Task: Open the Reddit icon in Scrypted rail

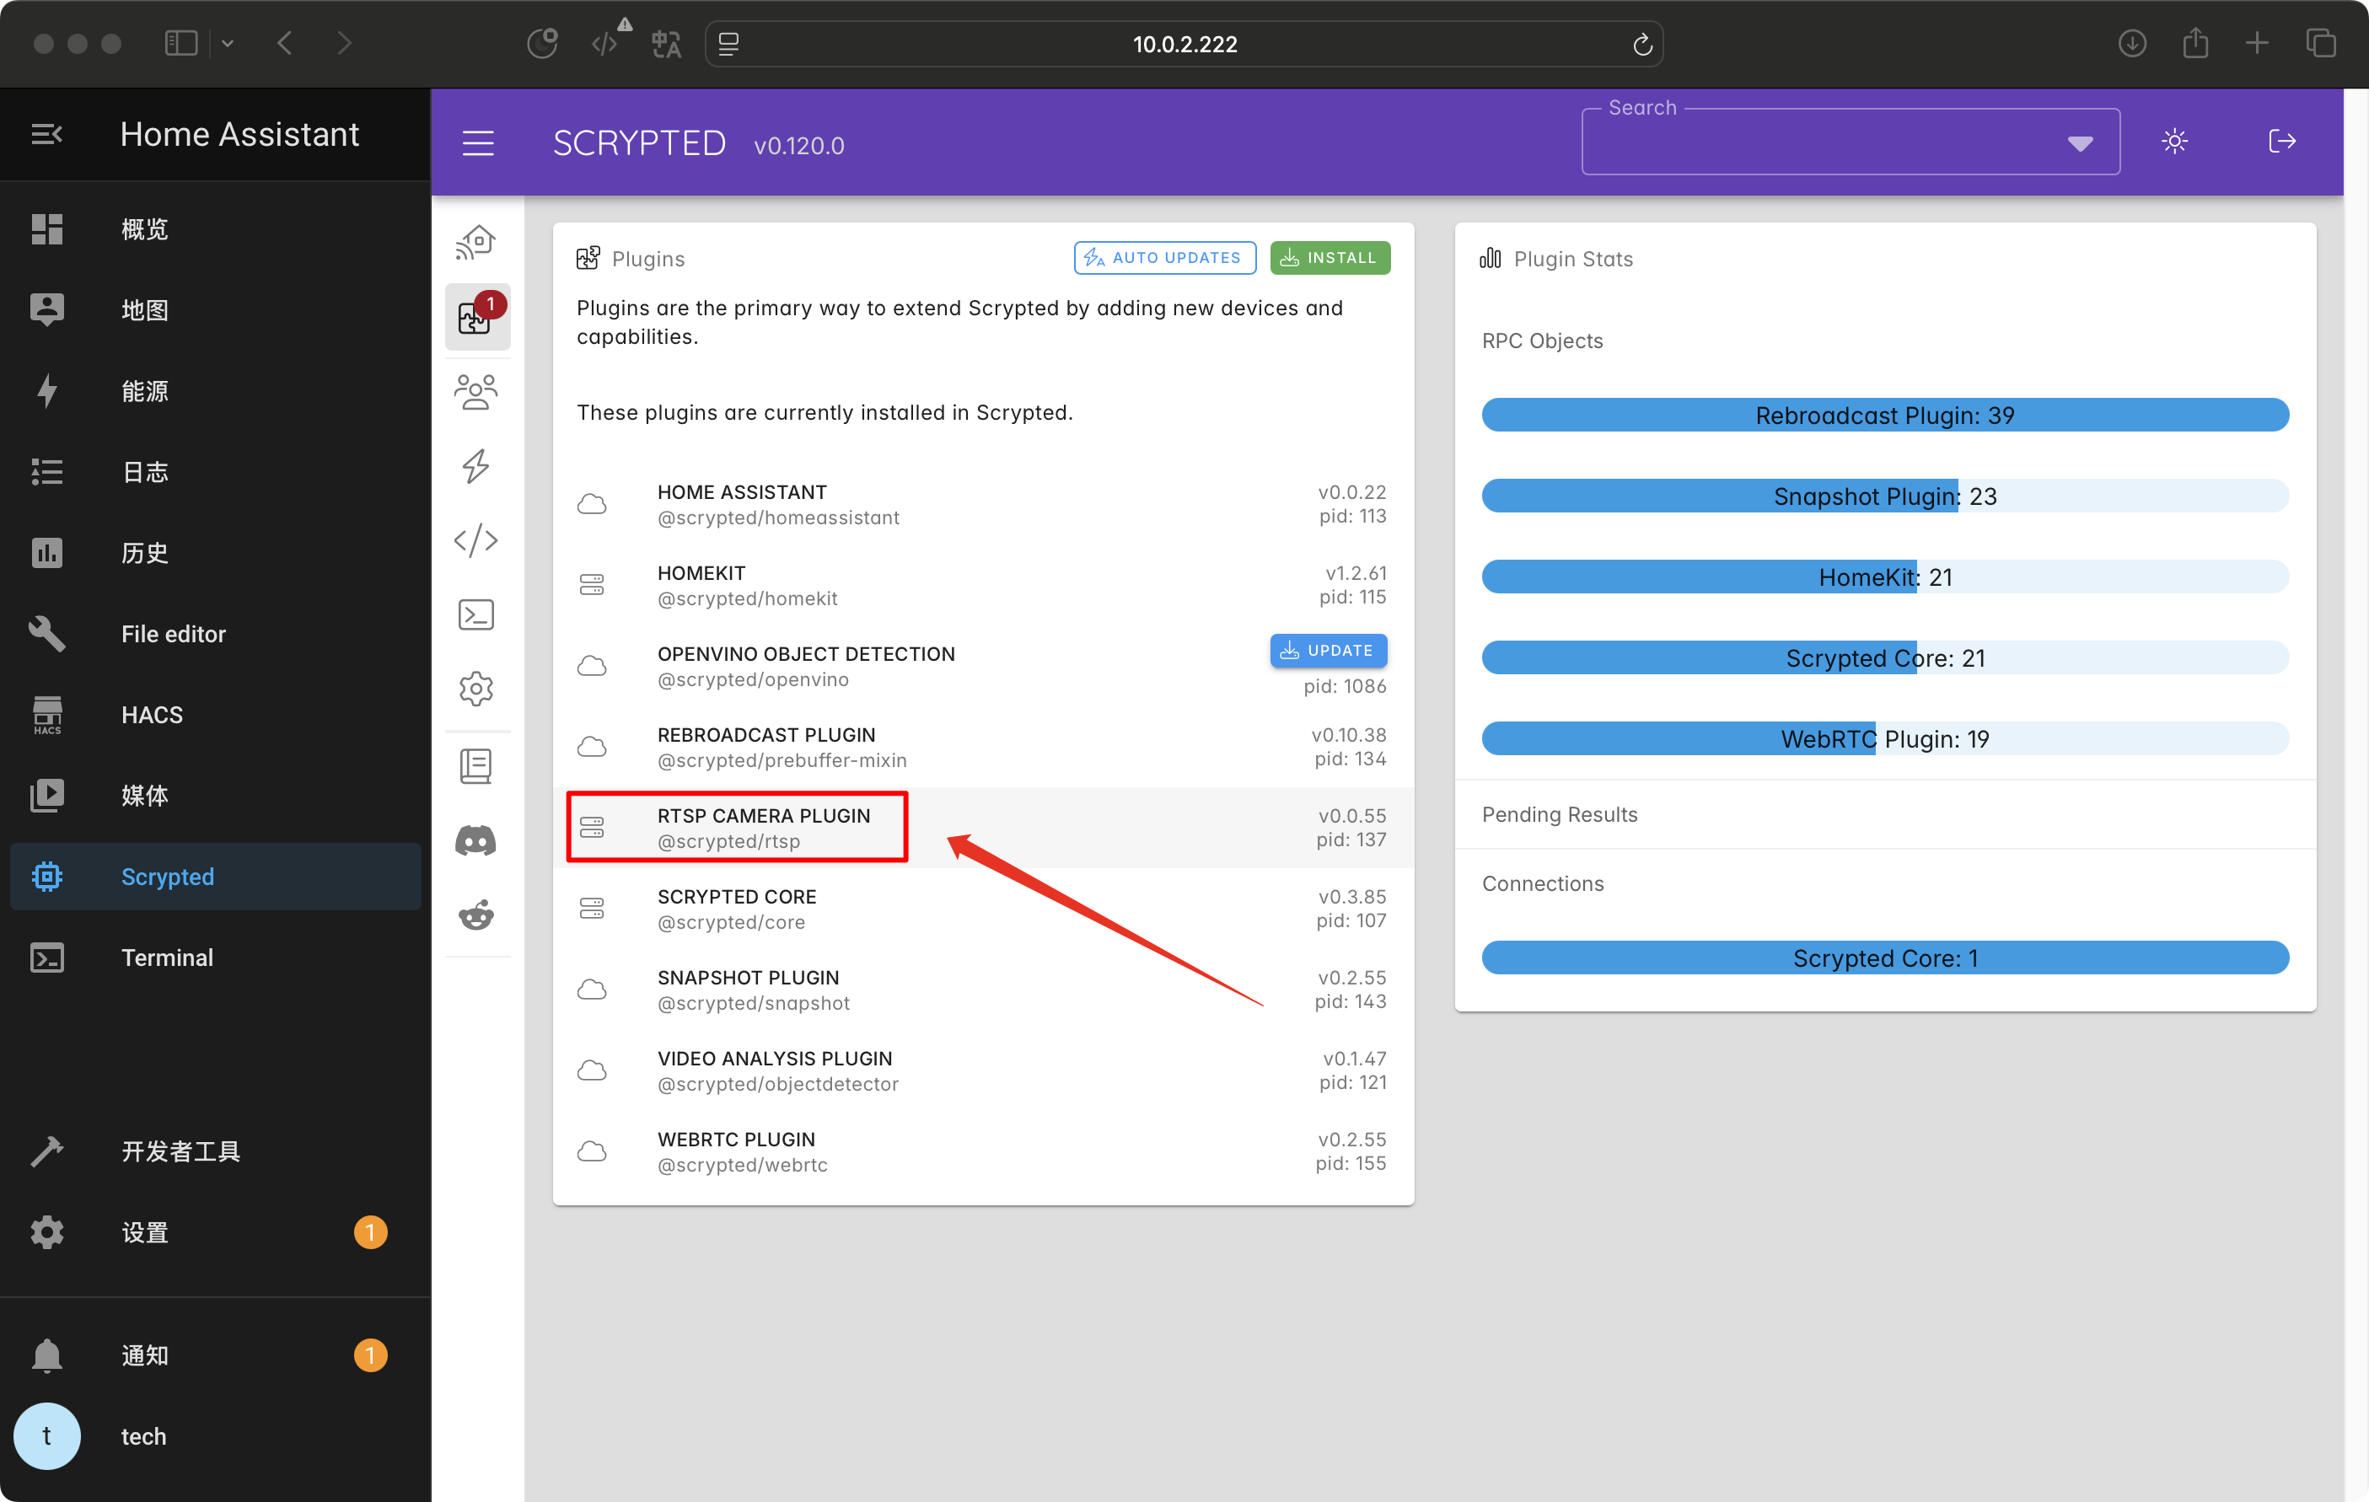Action: coord(477,915)
